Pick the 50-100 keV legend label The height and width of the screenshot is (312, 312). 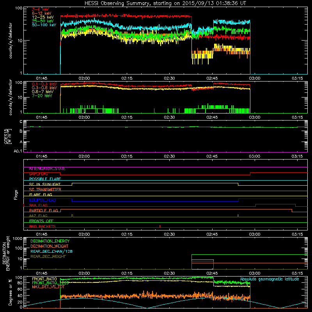(44, 25)
